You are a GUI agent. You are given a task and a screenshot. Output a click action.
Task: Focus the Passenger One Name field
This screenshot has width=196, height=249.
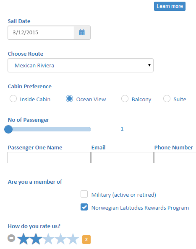(x=49, y=157)
